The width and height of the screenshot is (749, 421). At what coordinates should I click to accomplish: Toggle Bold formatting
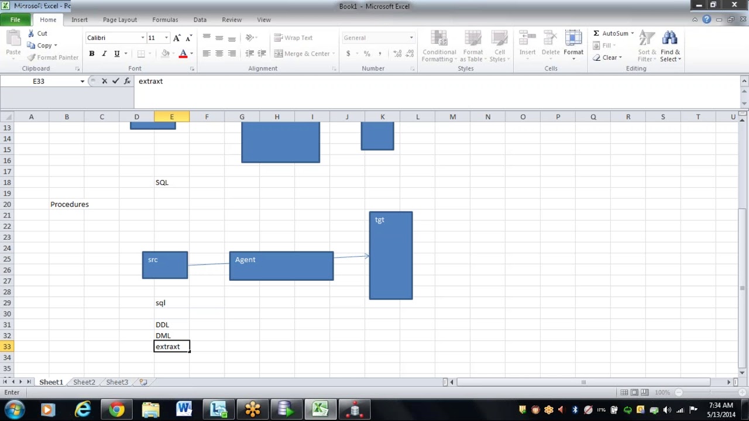[x=92, y=54]
